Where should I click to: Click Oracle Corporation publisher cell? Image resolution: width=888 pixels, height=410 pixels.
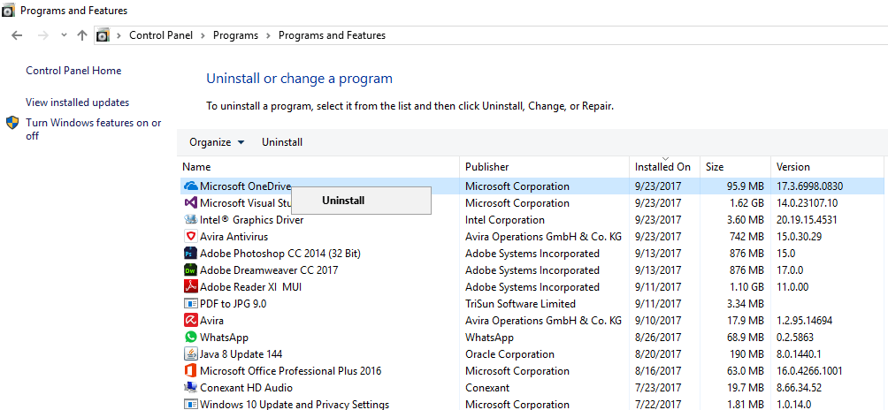pos(509,354)
